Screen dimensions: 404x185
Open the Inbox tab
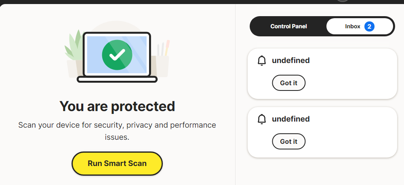353,27
